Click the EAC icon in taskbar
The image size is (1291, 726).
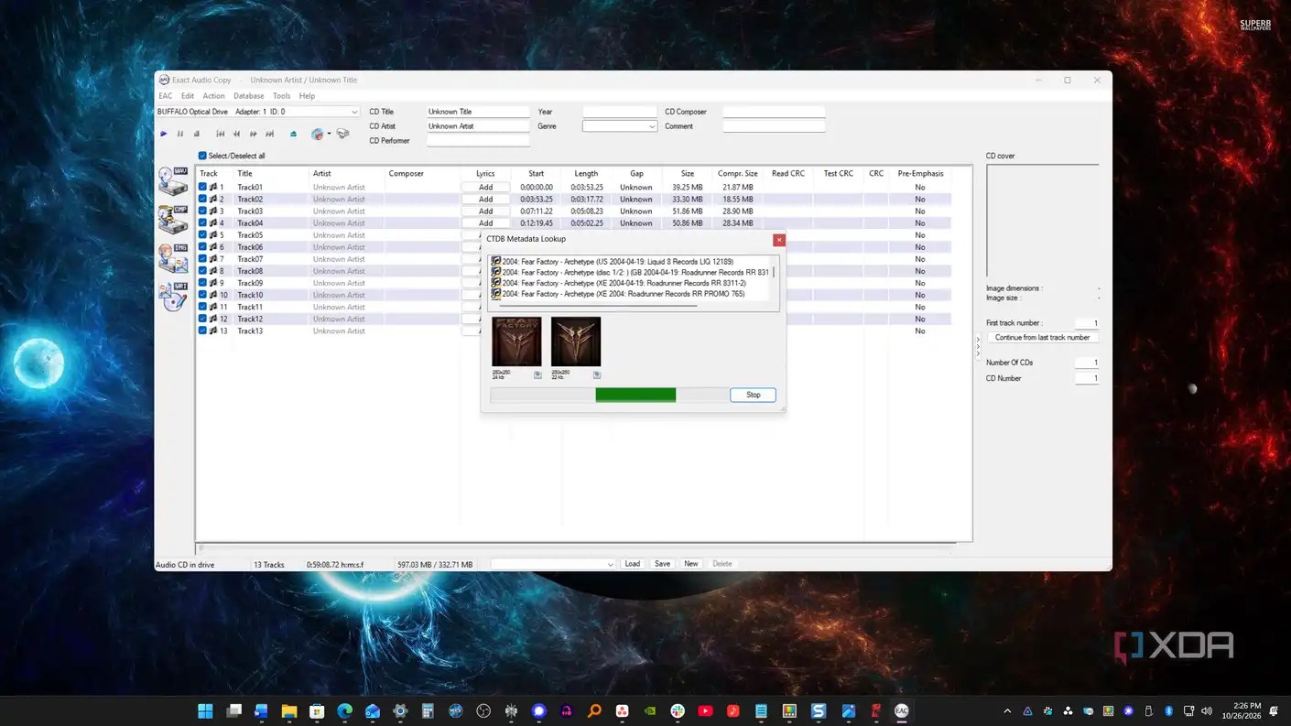pyautogui.click(x=901, y=710)
